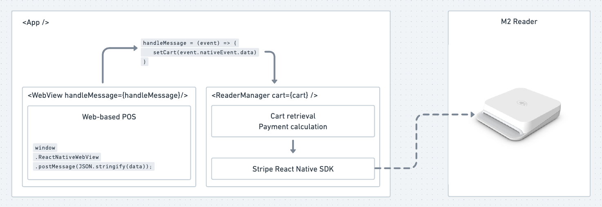Click the M2 Reader heading
The image size is (602, 207).
tap(519, 22)
